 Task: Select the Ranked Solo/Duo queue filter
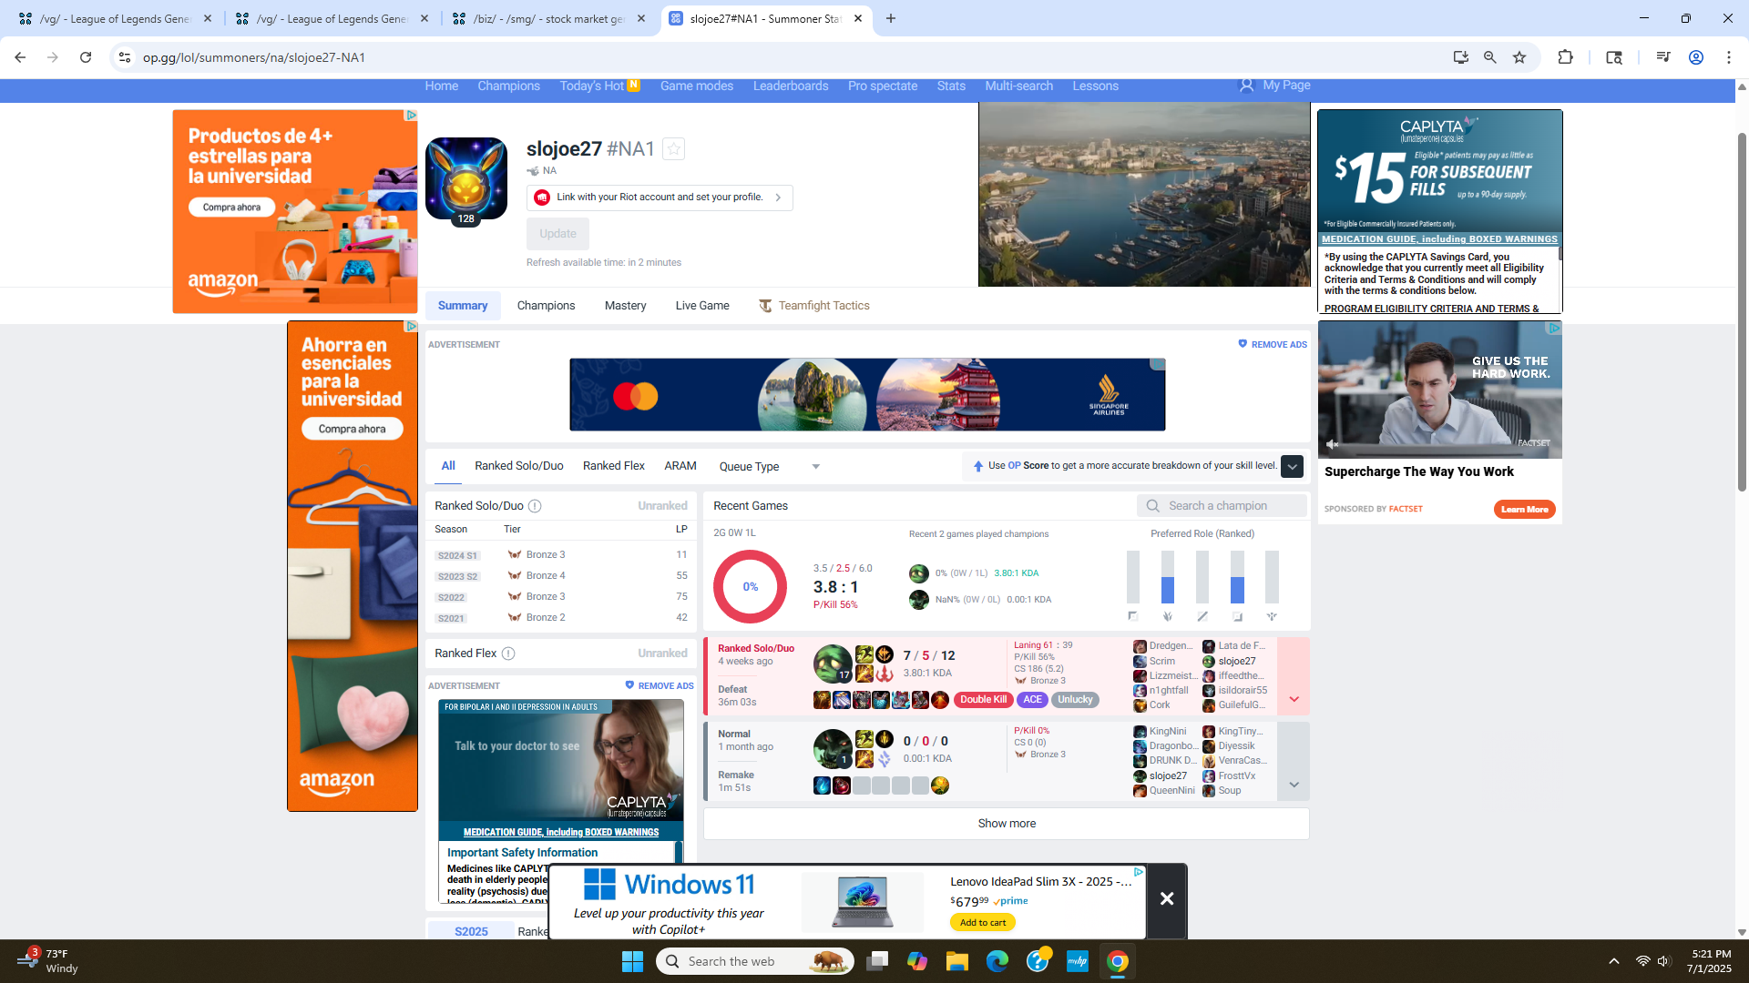coord(519,466)
